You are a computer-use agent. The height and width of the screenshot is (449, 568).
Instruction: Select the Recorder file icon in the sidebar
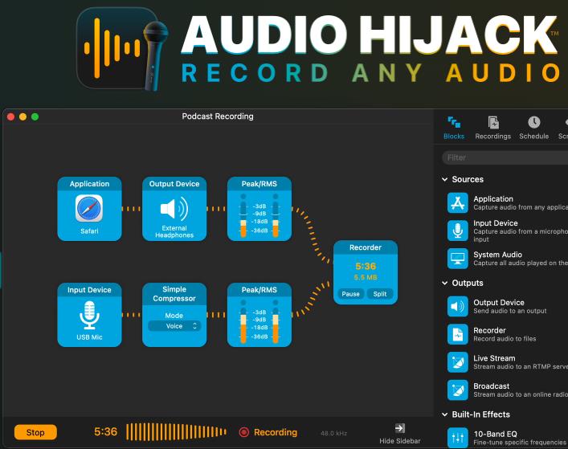tap(457, 334)
